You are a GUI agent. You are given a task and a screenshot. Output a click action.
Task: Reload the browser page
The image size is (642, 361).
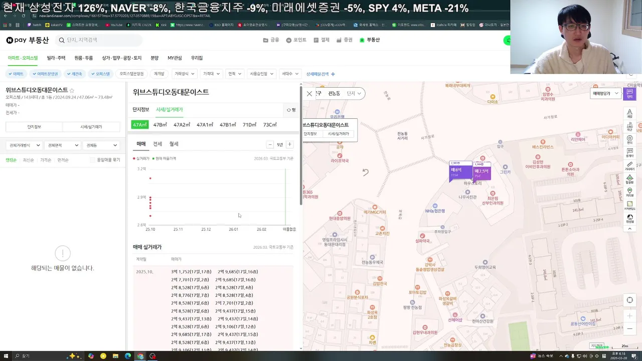pyautogui.click(x=24, y=16)
